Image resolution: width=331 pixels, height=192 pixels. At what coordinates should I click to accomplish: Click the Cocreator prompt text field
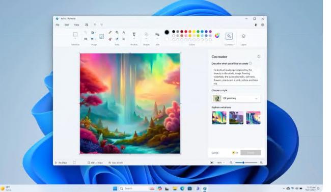tap(236, 76)
